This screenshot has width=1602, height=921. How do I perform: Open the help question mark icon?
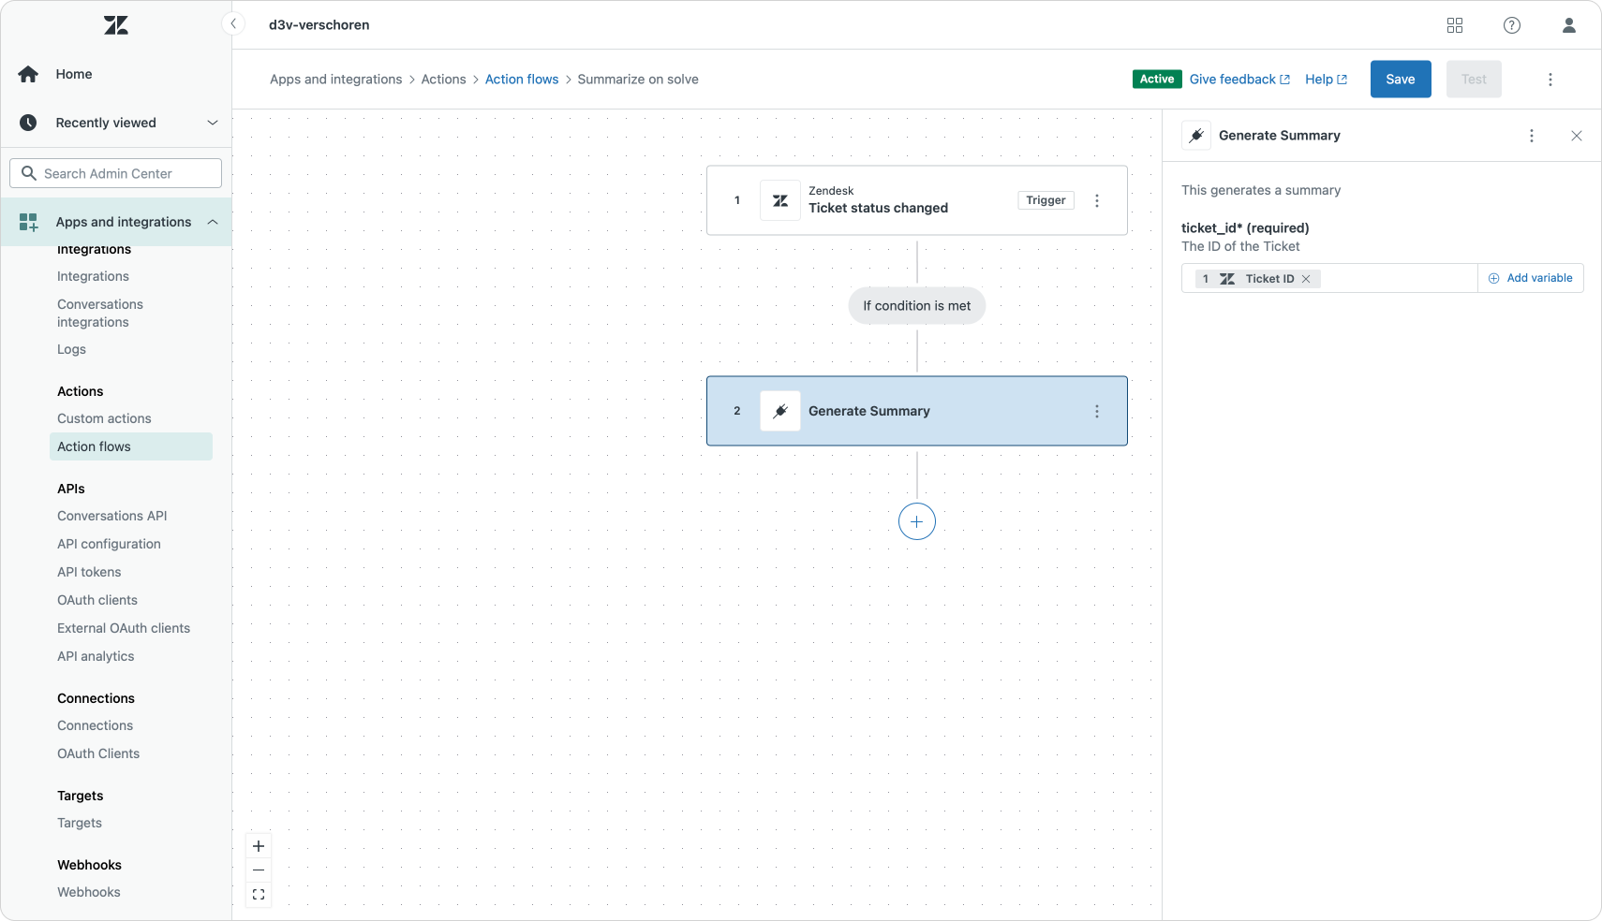[x=1512, y=25]
